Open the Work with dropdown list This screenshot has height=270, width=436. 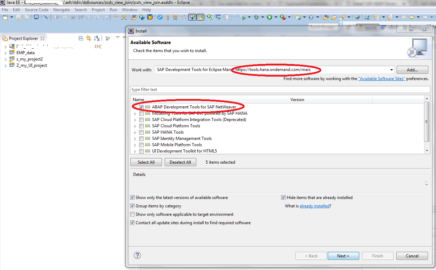point(391,70)
